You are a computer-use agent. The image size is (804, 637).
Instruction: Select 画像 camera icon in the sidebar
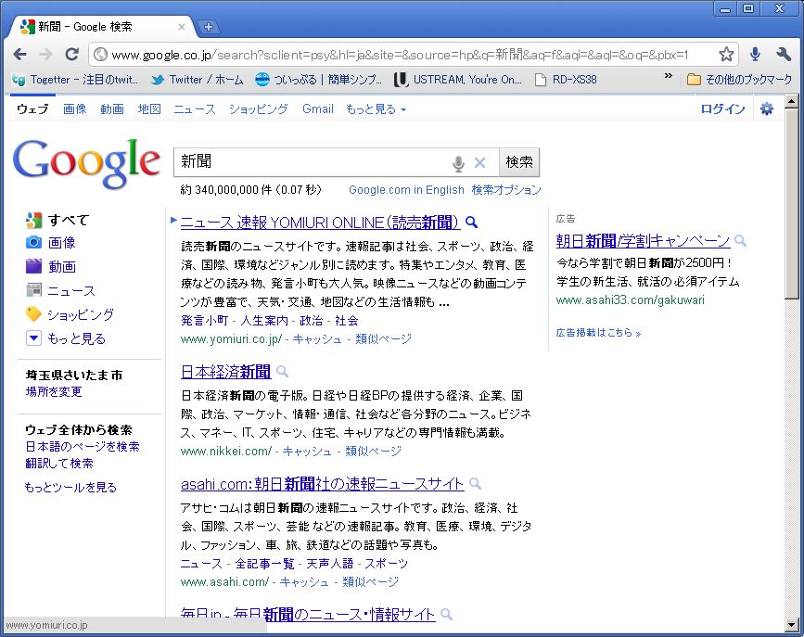click(33, 242)
